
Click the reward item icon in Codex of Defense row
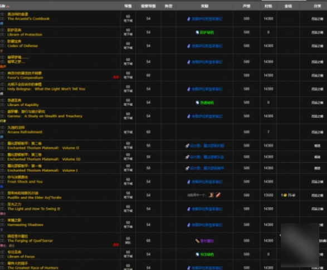188,46
